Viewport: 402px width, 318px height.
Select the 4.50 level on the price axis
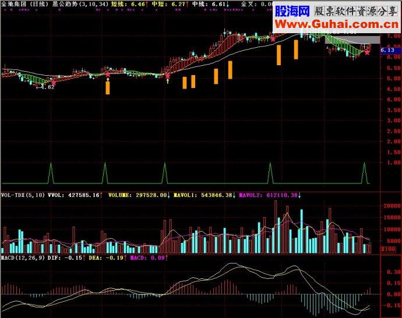[x=393, y=89]
